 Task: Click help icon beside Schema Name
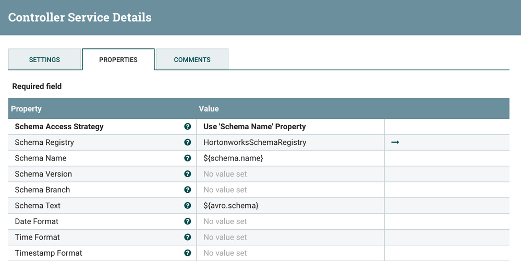[188, 158]
